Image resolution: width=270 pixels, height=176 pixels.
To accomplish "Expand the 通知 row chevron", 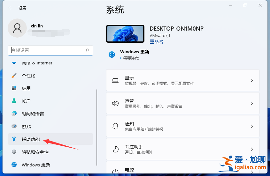I will 252,126.
